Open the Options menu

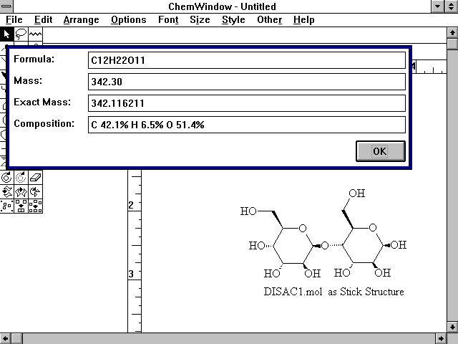[129, 20]
